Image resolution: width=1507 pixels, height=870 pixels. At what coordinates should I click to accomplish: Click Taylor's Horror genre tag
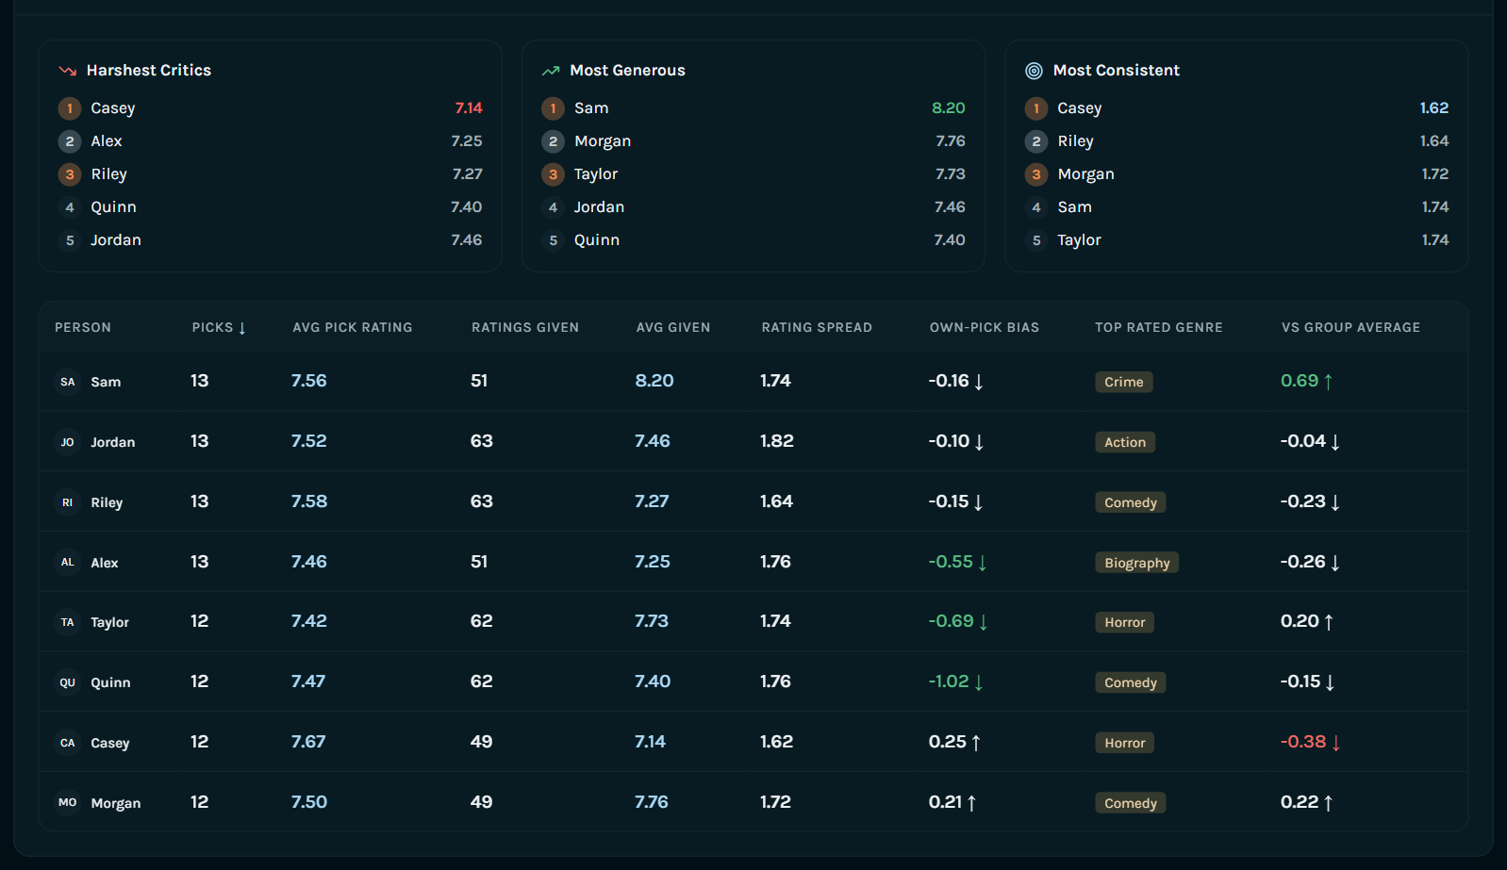click(x=1125, y=622)
